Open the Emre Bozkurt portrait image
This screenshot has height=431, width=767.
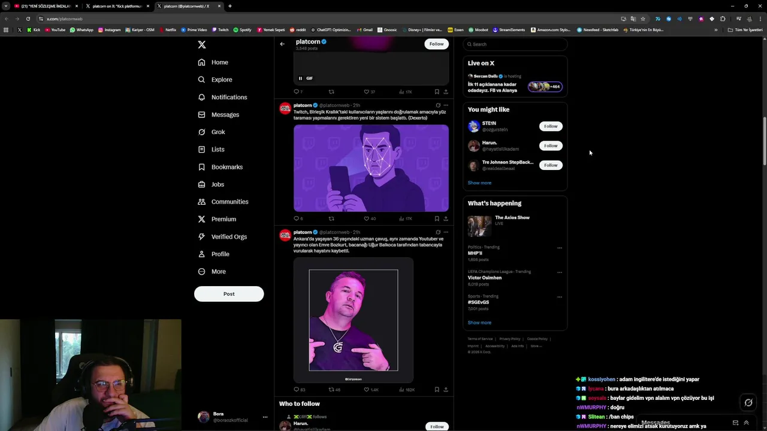pos(354,320)
